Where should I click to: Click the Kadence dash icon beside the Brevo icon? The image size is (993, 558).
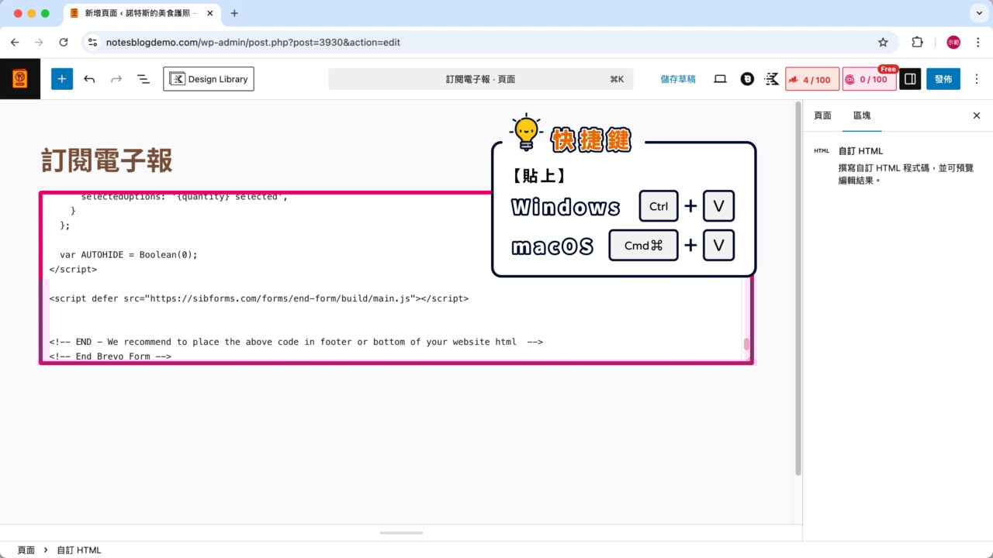point(771,78)
